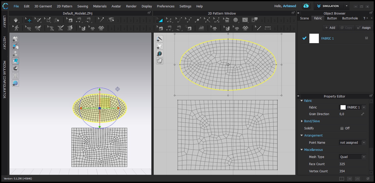Select the Steam iron tool
Viewport: 375px width, 183px height.
tap(201, 28)
